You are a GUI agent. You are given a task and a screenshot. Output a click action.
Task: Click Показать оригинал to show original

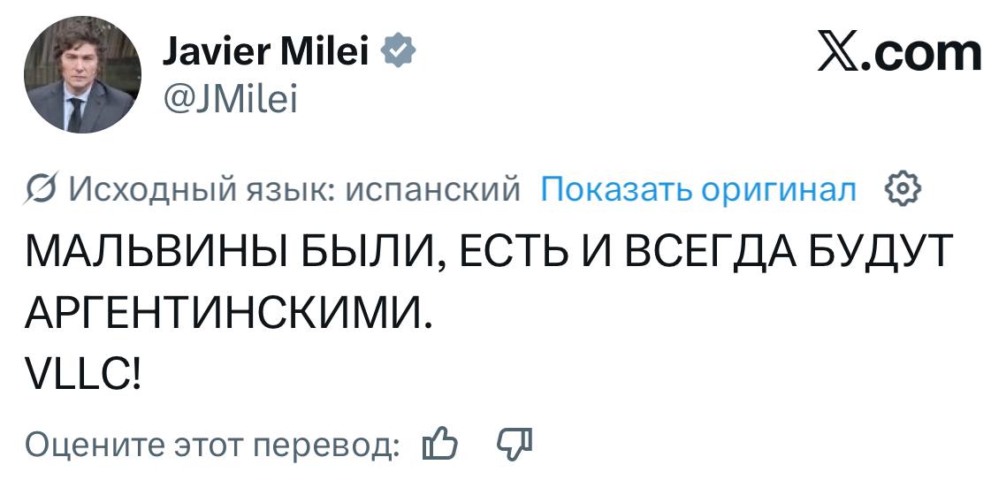point(698,189)
